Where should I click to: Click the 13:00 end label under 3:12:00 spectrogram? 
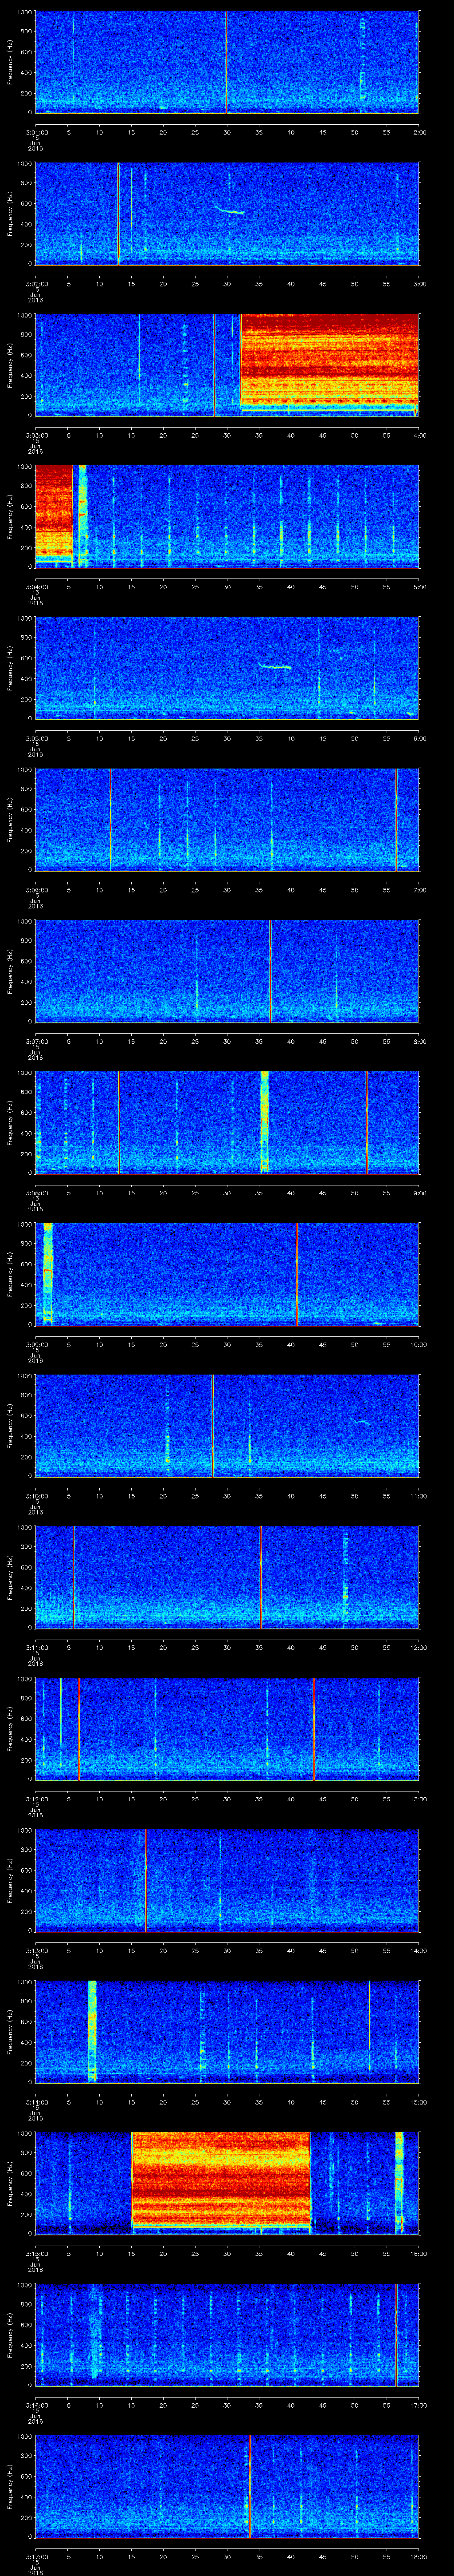point(418,1798)
